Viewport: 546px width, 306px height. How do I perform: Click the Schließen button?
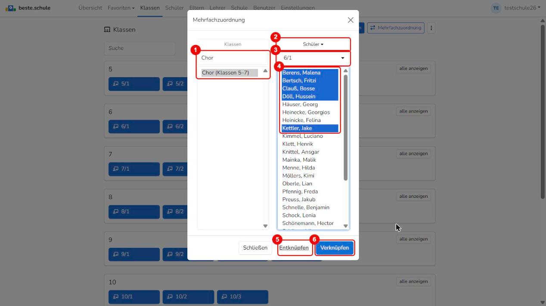(x=255, y=248)
